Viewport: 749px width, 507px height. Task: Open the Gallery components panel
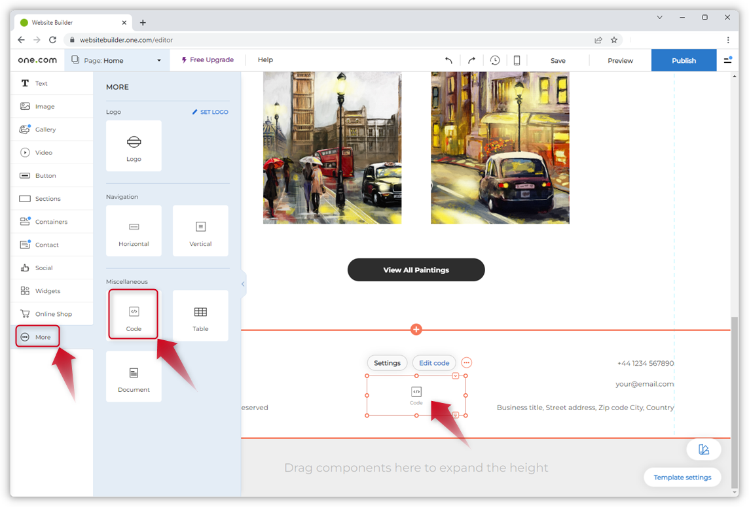pyautogui.click(x=52, y=130)
